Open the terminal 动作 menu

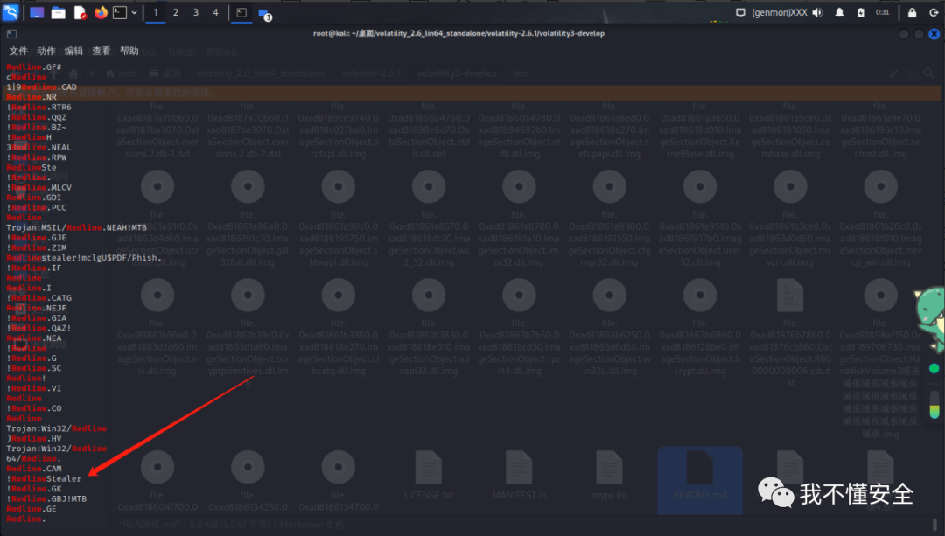(x=46, y=52)
